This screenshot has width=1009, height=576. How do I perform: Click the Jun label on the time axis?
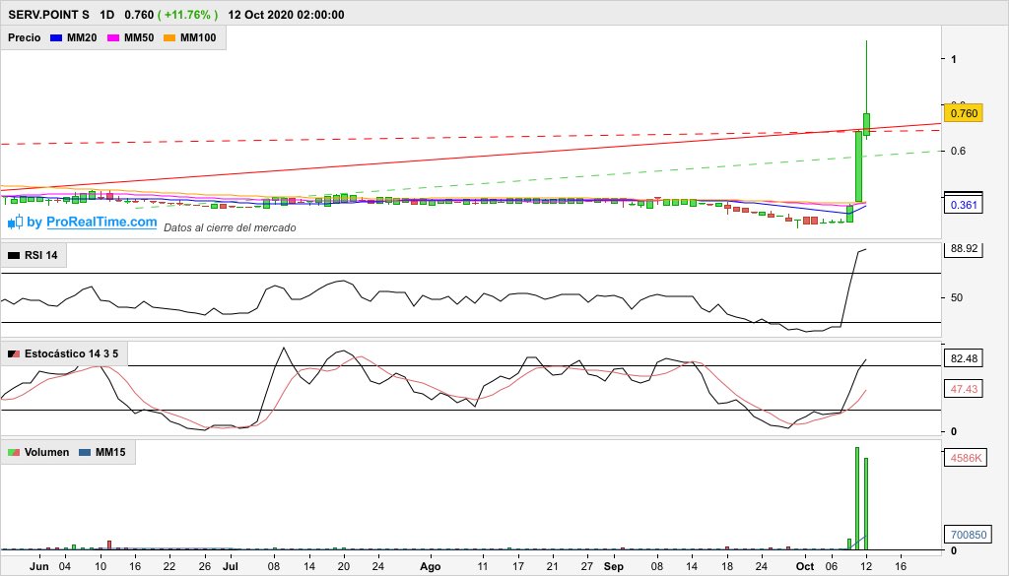[x=39, y=566]
